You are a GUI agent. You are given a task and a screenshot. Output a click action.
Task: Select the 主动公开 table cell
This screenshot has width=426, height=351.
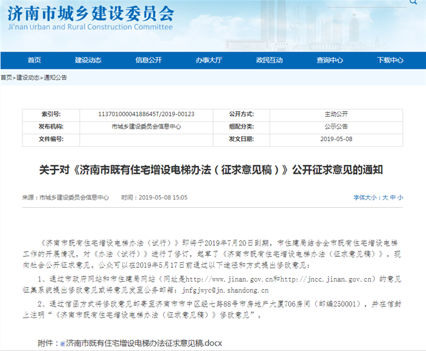336,114
